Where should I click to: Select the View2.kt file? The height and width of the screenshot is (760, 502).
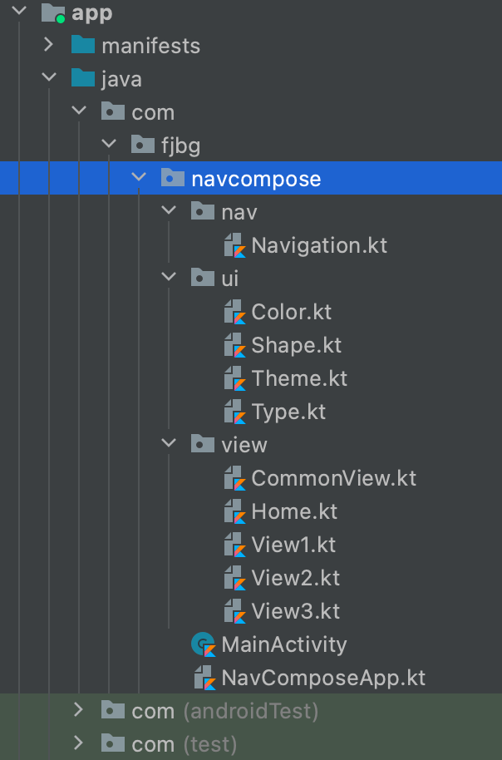coord(295,578)
